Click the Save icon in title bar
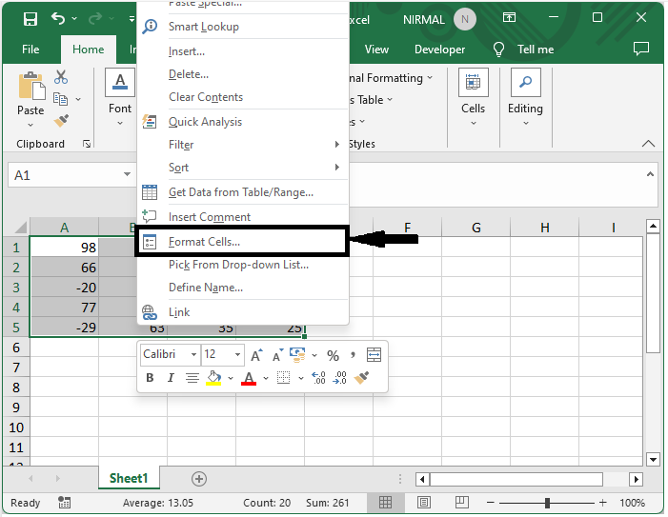The width and height of the screenshot is (668, 517). click(30, 19)
